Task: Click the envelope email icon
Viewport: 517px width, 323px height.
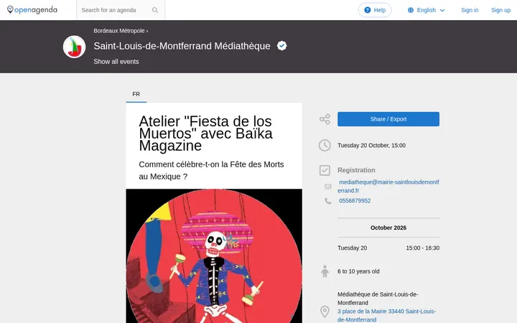Action: (327, 187)
